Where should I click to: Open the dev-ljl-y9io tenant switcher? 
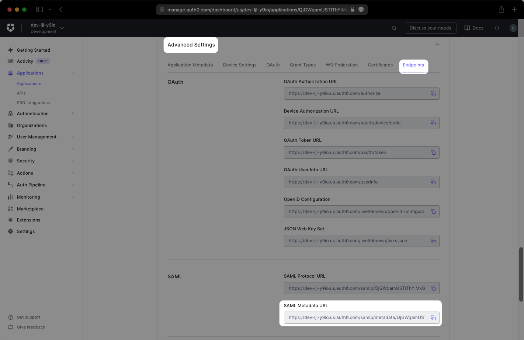pos(44,28)
